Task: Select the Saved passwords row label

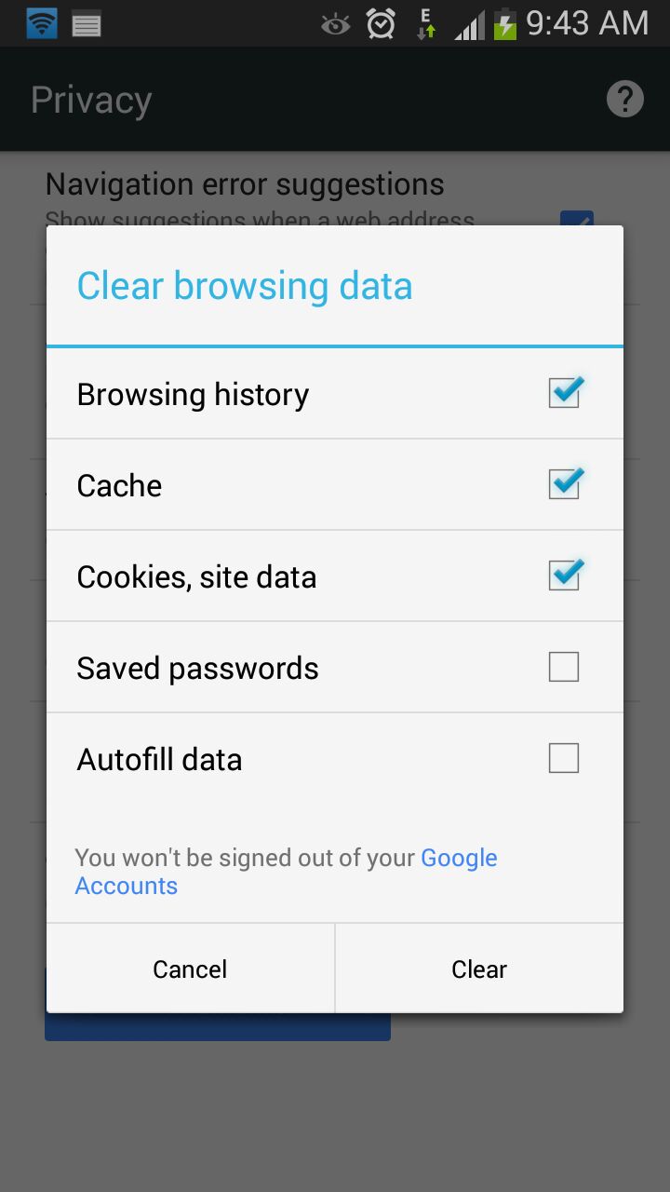Action: pos(197,668)
